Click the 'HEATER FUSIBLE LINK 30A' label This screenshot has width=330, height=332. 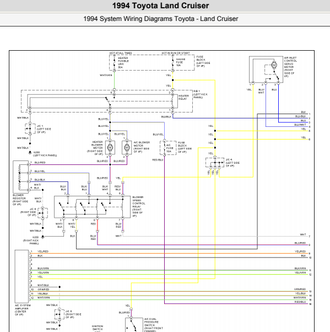coord(123,62)
